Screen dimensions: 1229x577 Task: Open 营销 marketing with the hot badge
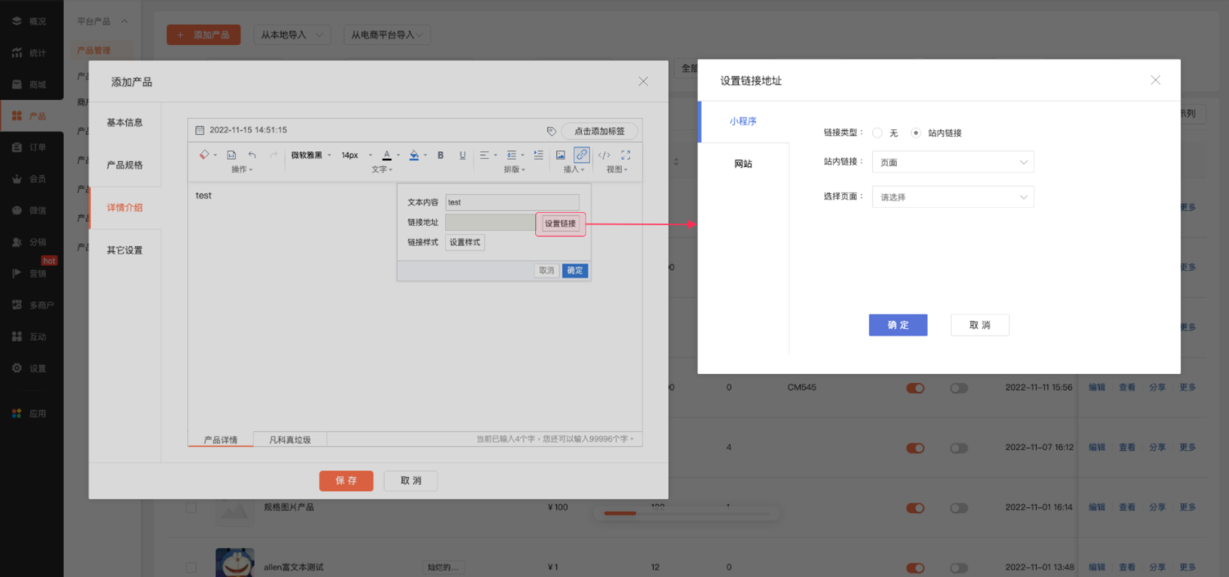tap(31, 273)
